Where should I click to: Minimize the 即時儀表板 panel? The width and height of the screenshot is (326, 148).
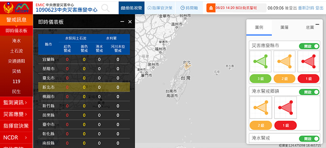(122, 22)
